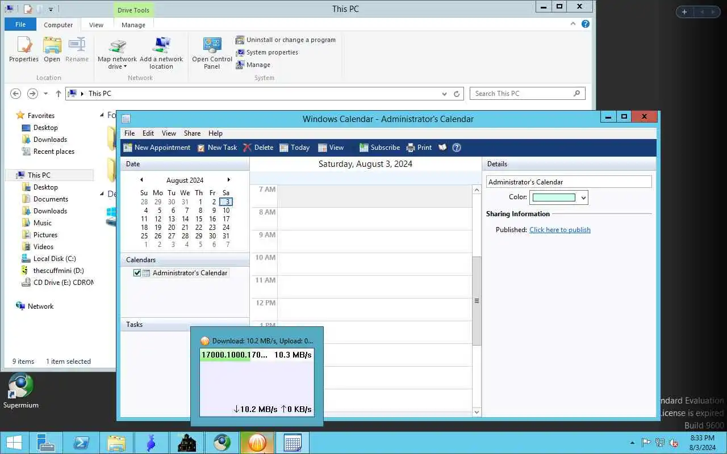Click New Task in Calendar toolbar
Viewport: 727px width, 454px height.
click(x=217, y=148)
